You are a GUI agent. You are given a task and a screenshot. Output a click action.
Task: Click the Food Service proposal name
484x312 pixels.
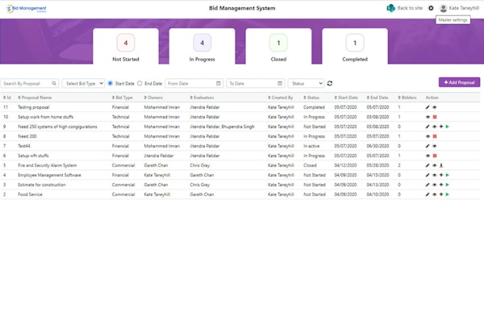click(x=31, y=195)
